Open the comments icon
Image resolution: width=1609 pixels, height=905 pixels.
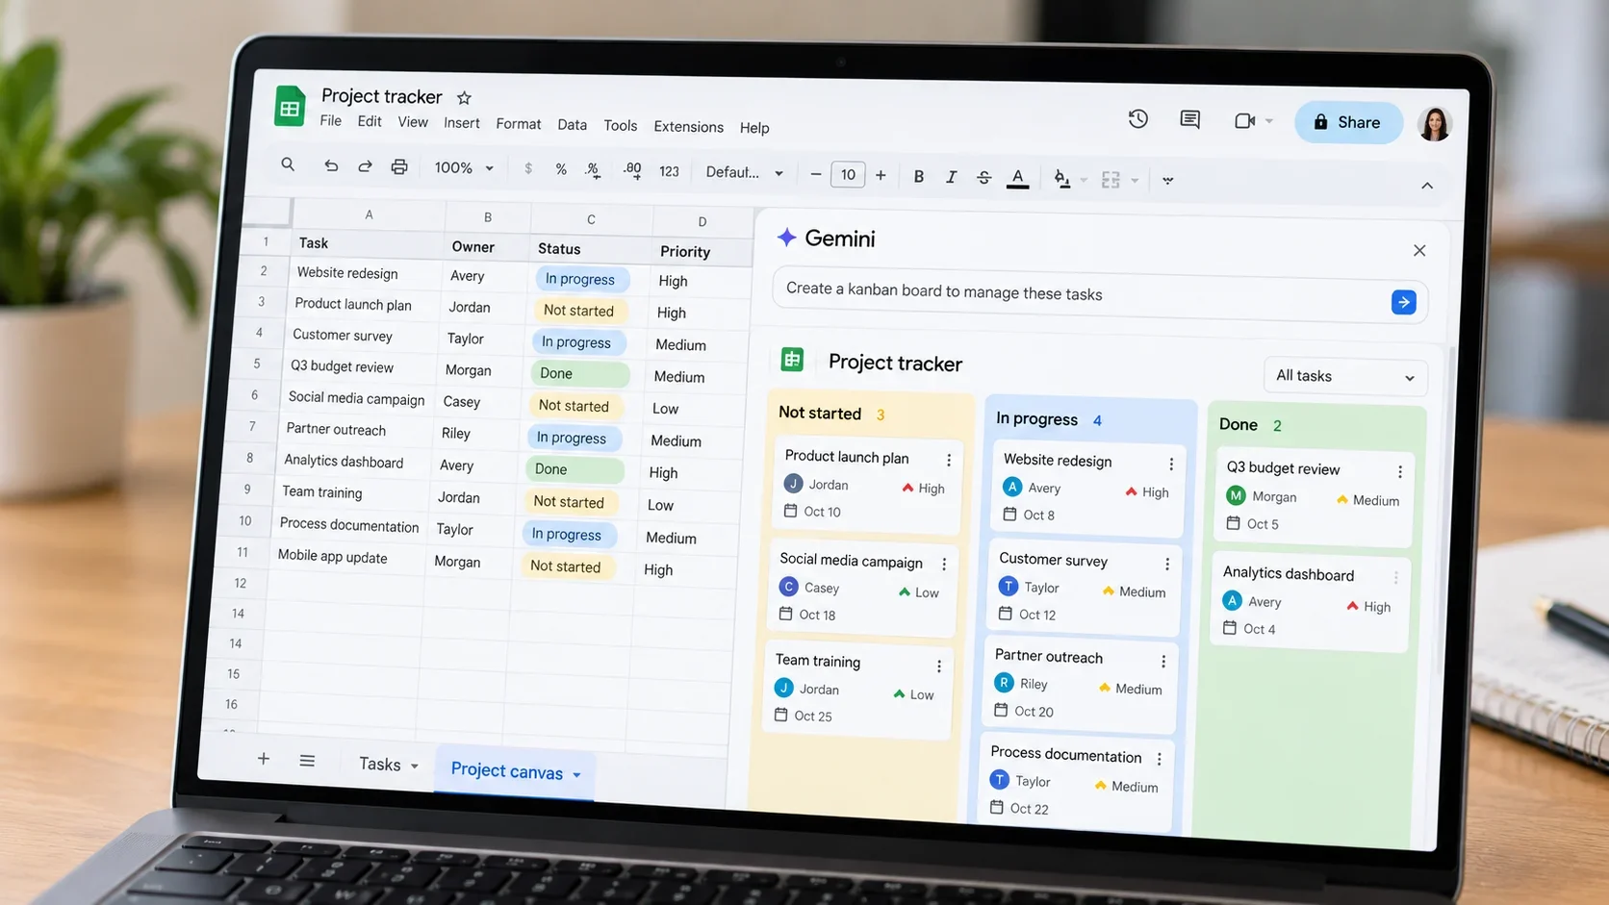1190,119
